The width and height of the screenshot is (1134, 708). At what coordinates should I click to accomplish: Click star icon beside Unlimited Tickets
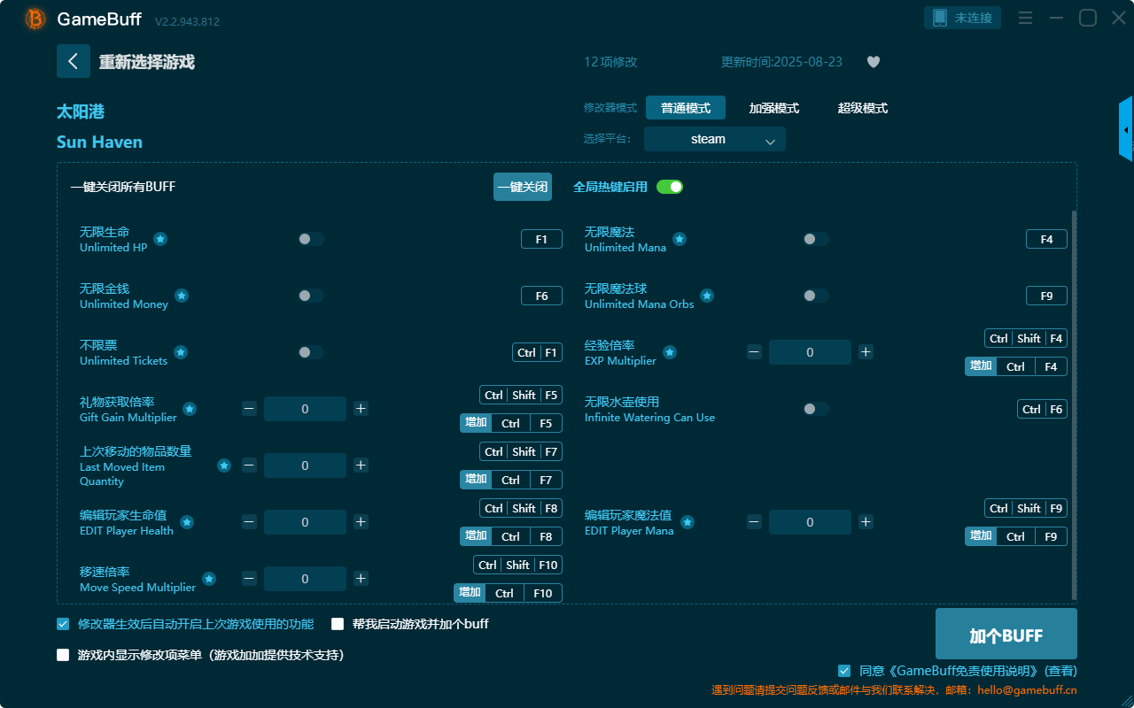181,352
